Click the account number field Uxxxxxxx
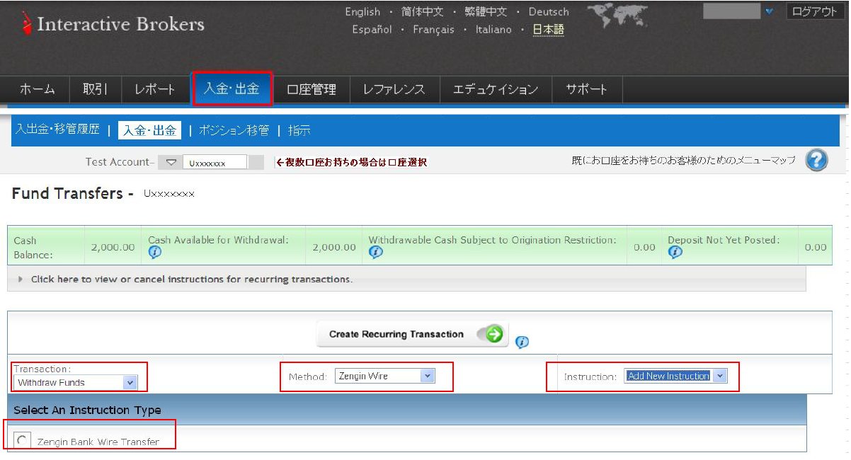This screenshot has height=460, width=851. pyautogui.click(x=215, y=163)
